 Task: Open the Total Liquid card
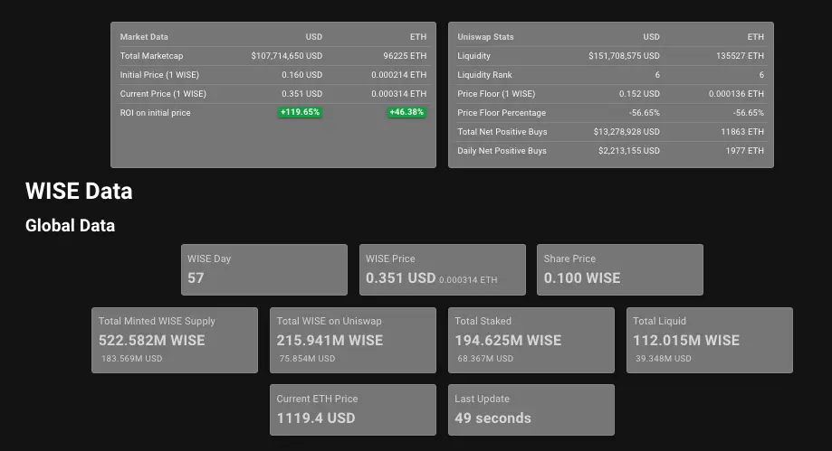(710, 340)
